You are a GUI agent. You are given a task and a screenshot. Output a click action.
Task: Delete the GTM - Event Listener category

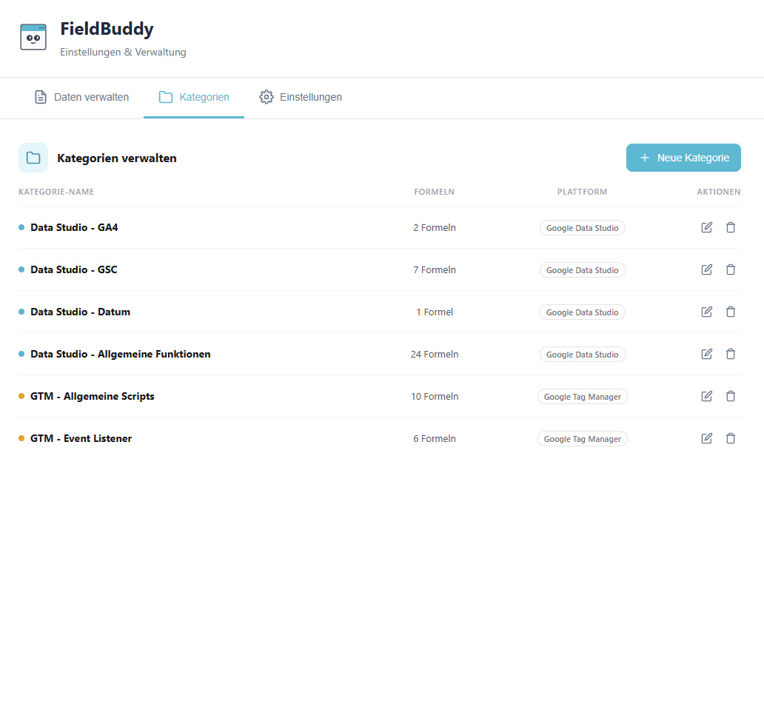click(731, 438)
